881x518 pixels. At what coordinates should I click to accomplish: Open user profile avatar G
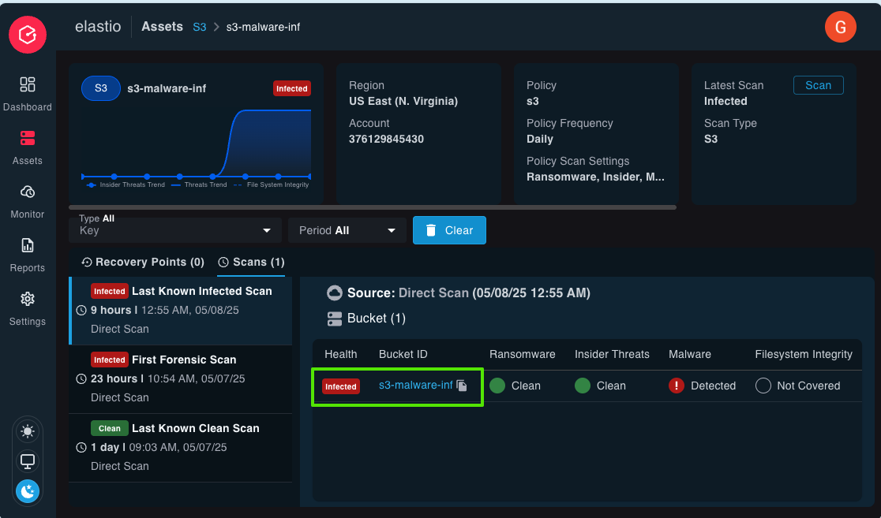[x=840, y=27]
